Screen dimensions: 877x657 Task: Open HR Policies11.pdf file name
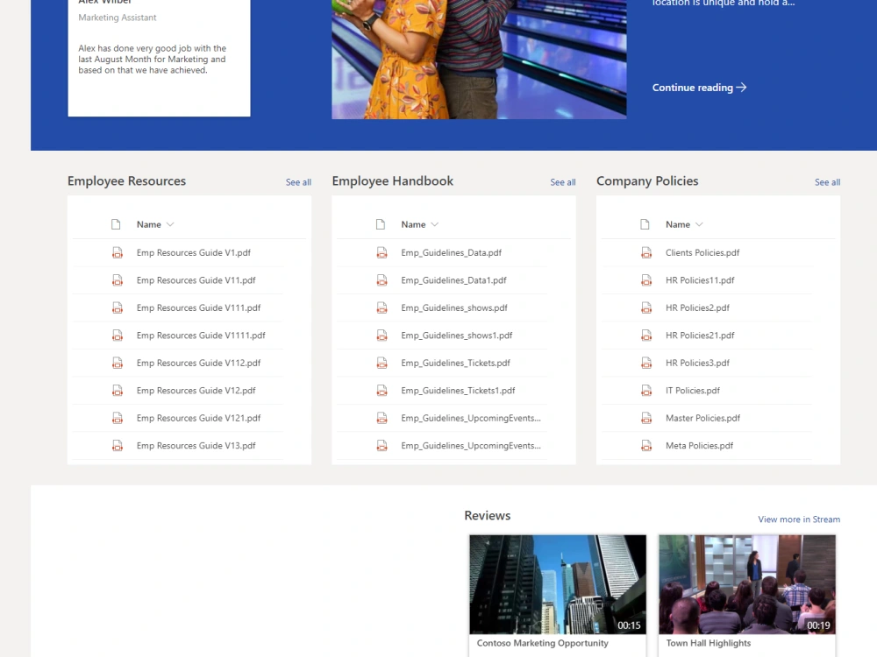[700, 280]
